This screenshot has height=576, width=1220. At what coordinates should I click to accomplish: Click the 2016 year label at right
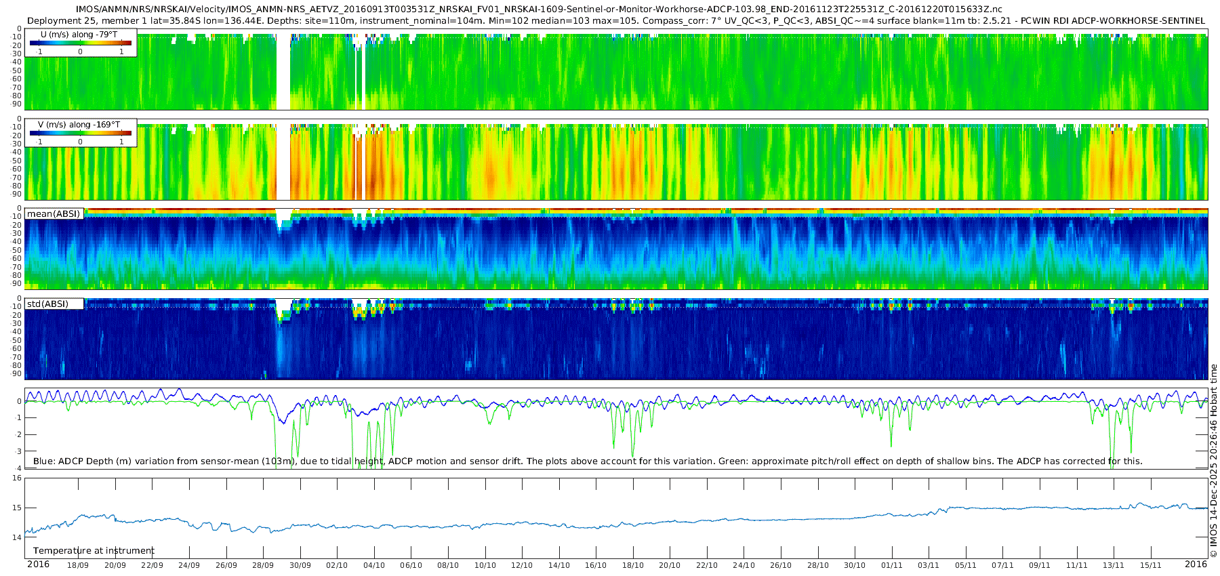1196,564
